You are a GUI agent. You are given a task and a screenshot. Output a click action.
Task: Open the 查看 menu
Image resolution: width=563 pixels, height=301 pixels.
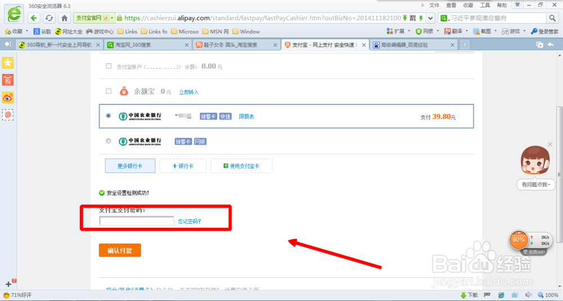pyautogui.click(x=451, y=5)
